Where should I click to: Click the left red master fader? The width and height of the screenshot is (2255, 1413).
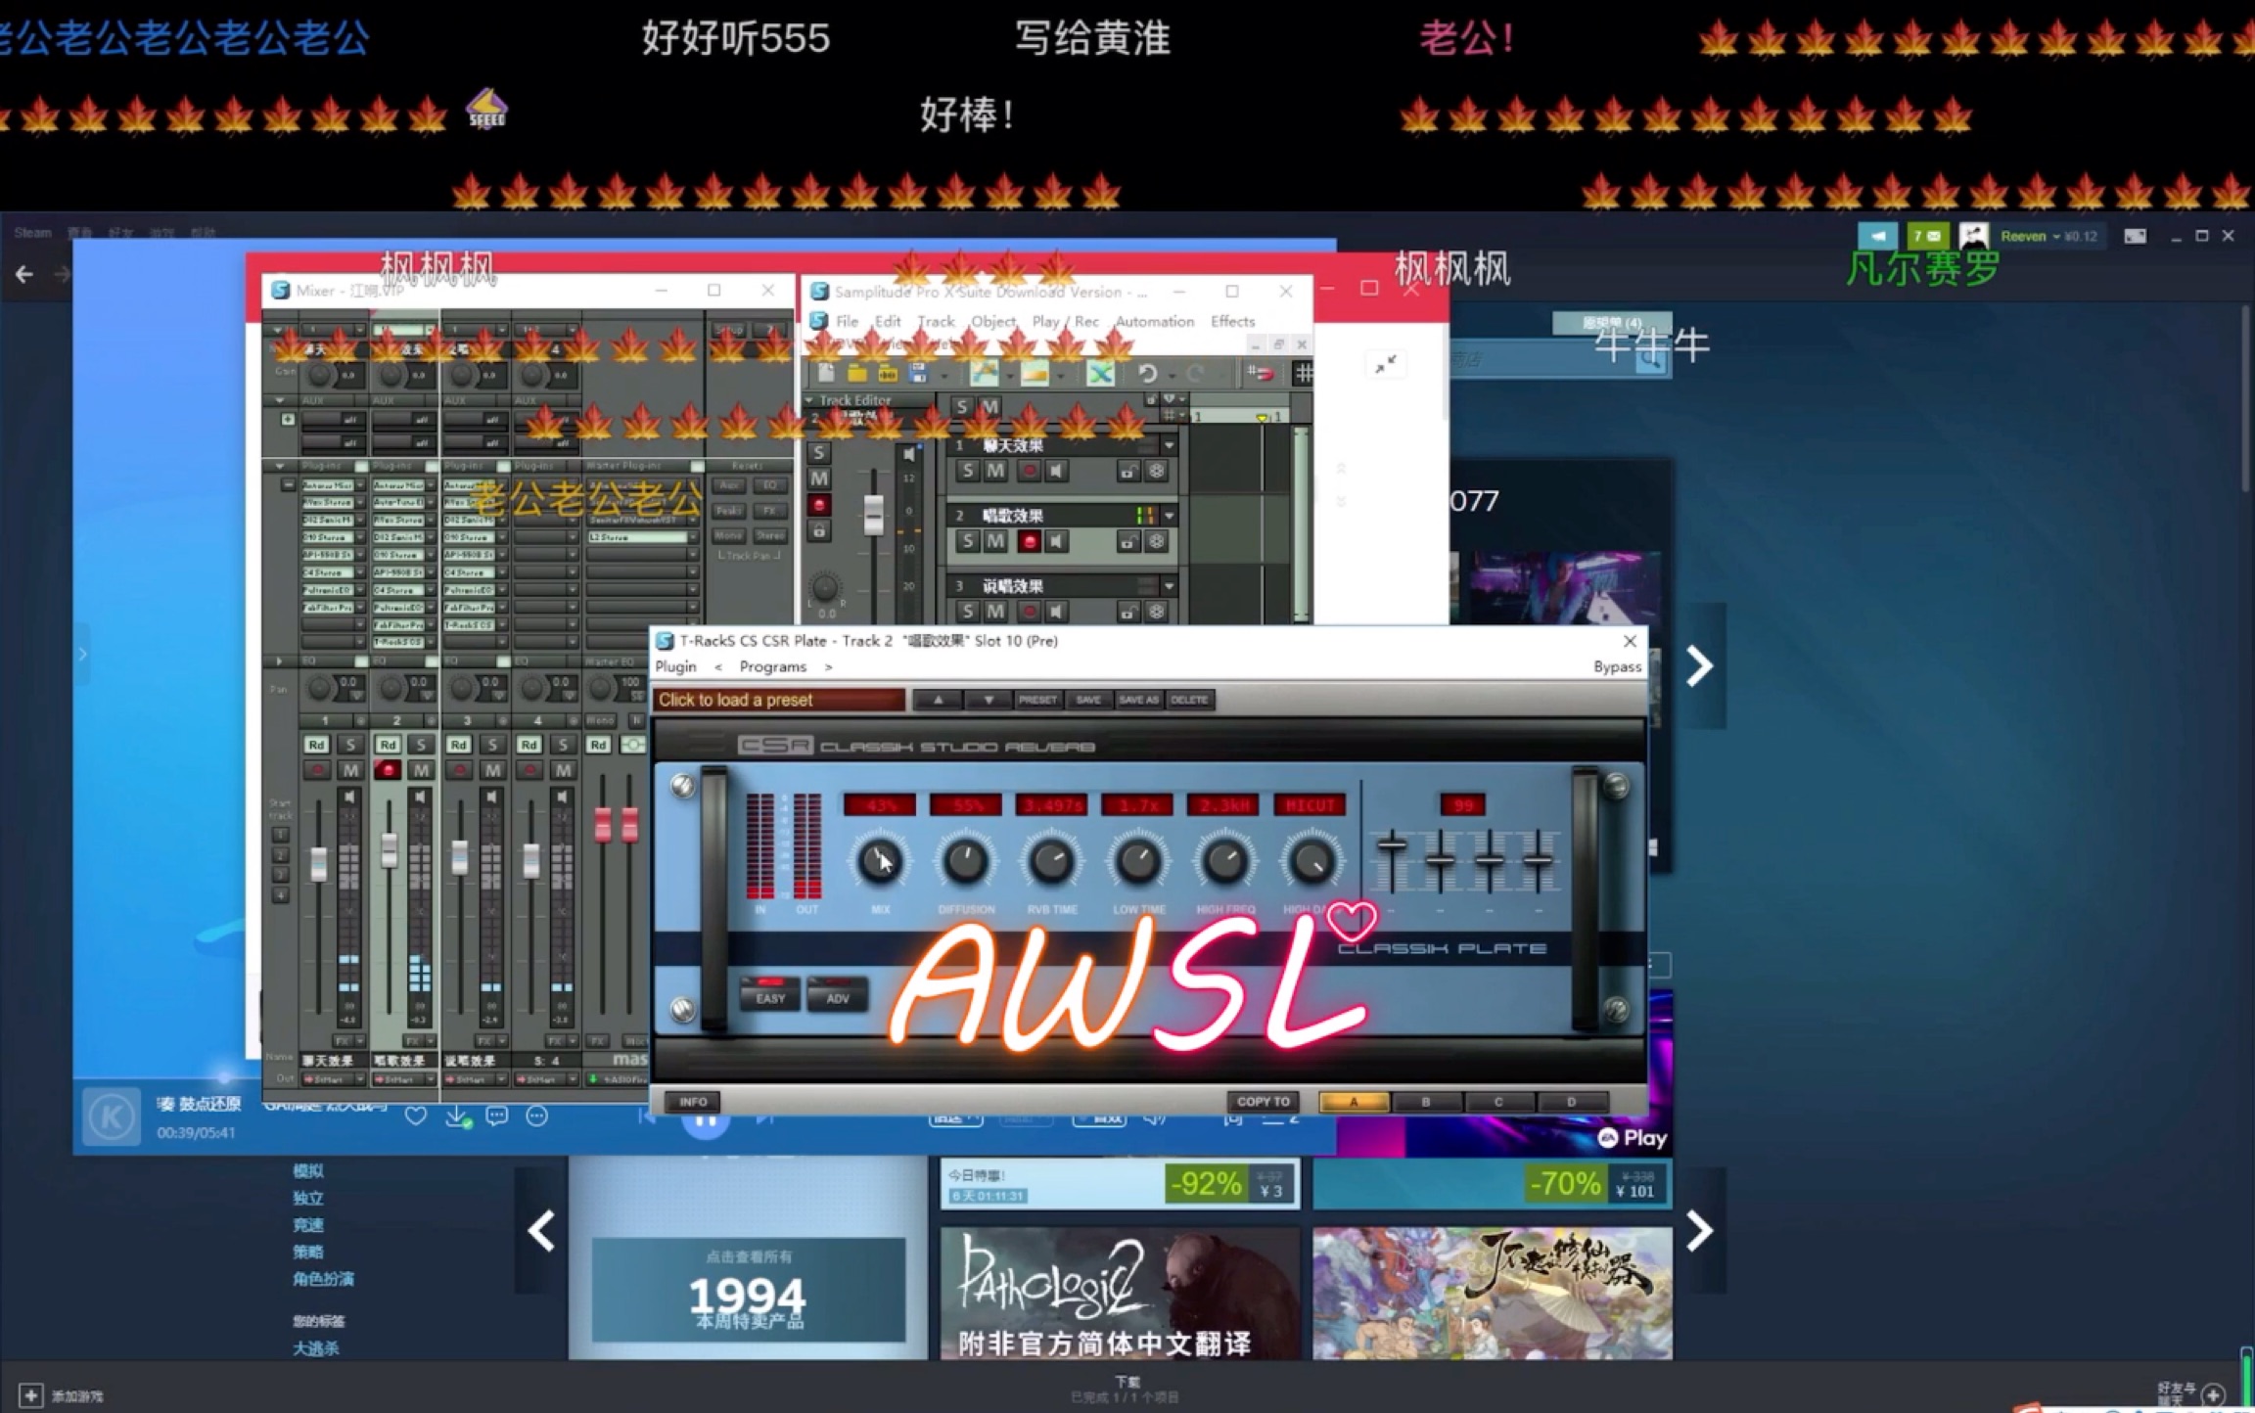(x=603, y=824)
